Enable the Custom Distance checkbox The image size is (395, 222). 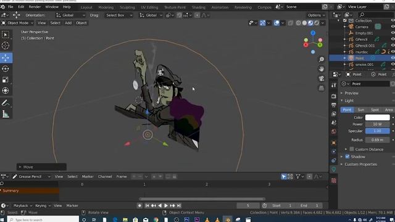click(x=352, y=149)
